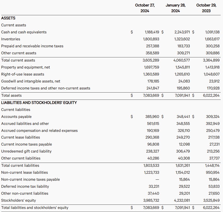Screen dimensions: 223x212
Task: Click the Goodwill value 178,185
Action: click(153, 81)
